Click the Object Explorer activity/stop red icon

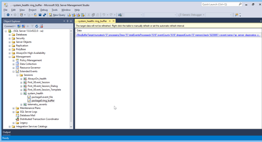[x=41, y=26]
